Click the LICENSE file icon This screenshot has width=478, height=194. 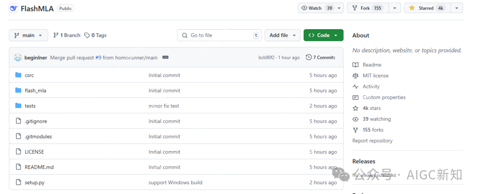pos(18,151)
